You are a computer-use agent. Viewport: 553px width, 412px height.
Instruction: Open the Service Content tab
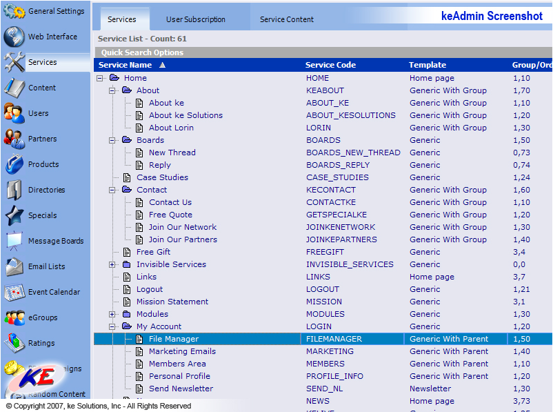pos(286,19)
